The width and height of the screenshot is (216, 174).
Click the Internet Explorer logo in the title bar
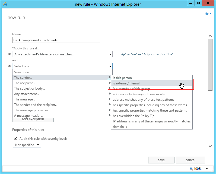(x=5, y=4)
